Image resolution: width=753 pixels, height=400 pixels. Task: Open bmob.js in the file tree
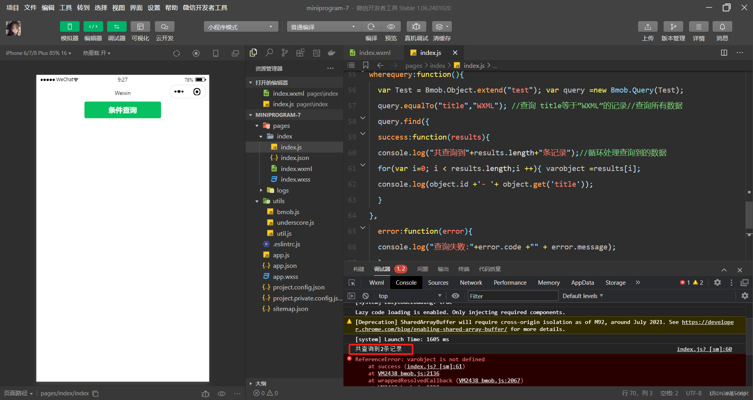coord(288,212)
